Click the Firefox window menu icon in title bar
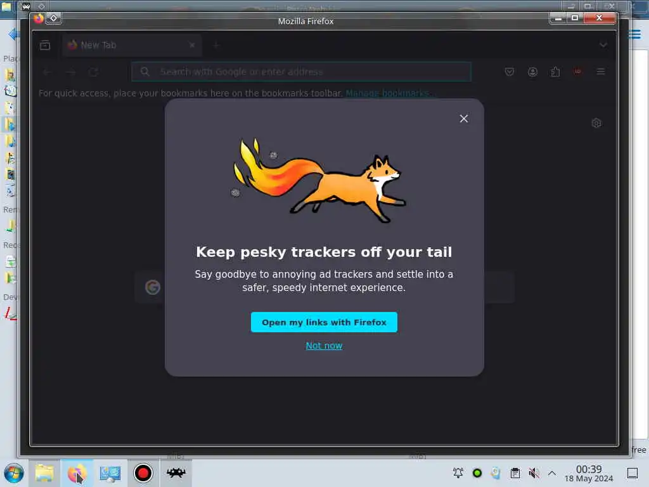 click(x=38, y=18)
